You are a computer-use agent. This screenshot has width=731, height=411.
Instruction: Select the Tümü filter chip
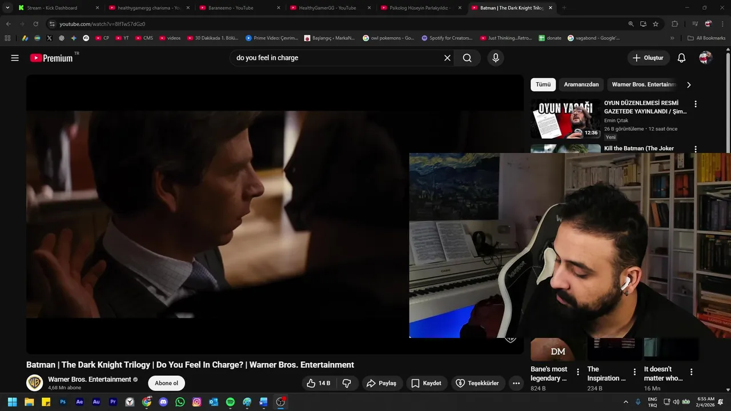click(543, 84)
